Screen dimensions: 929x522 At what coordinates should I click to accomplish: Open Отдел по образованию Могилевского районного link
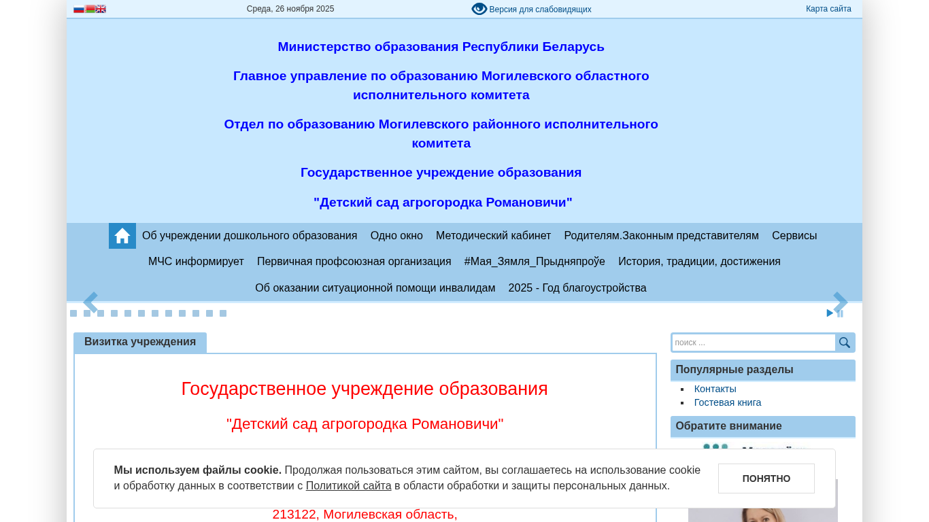point(441,134)
